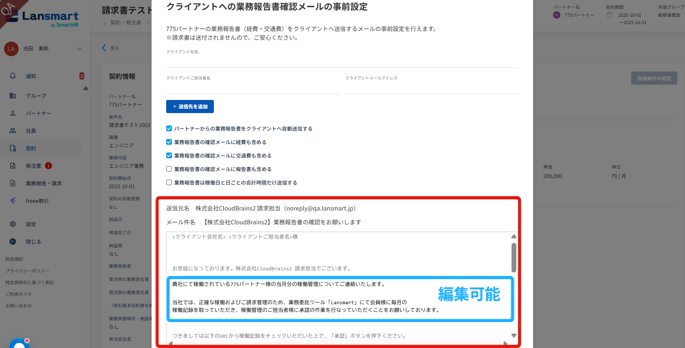Click the 稼働条件の変更 button

(654, 78)
